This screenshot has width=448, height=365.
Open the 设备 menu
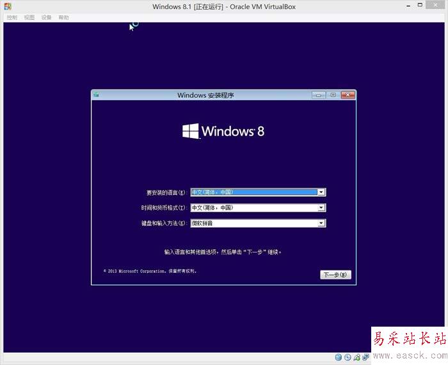pos(46,18)
